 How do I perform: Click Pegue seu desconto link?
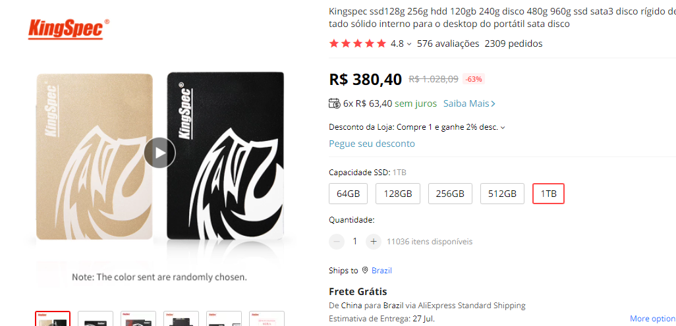click(x=372, y=144)
